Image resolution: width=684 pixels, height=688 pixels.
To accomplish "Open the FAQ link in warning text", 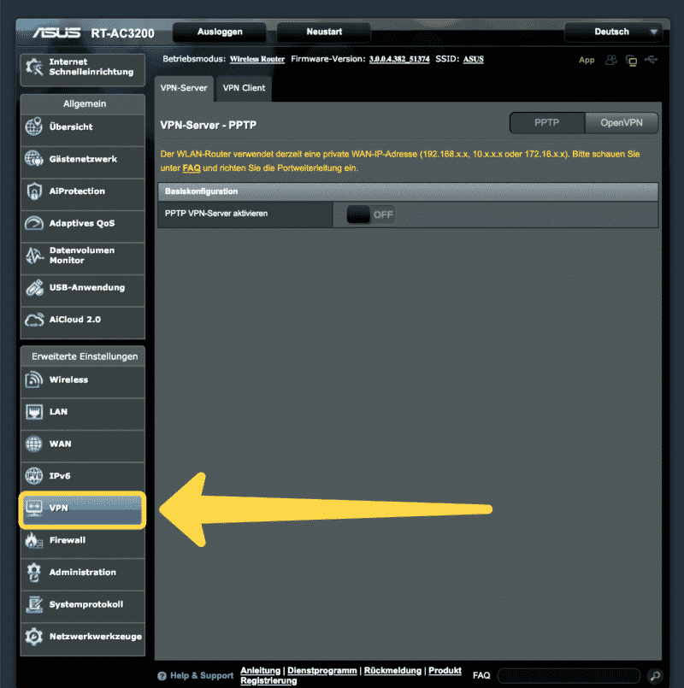I will 192,168.
